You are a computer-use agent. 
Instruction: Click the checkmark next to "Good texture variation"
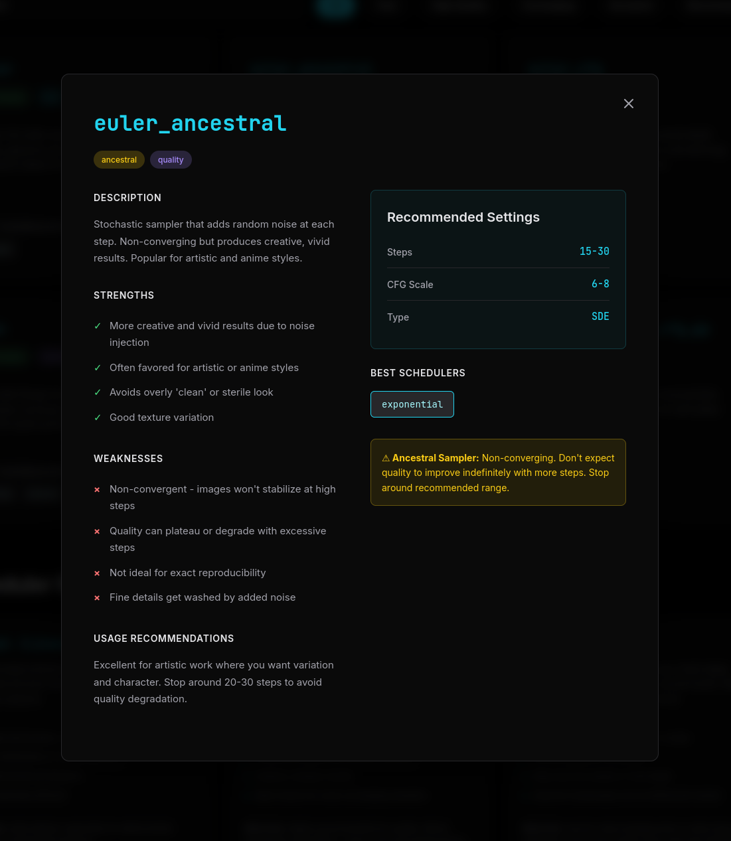tap(98, 418)
